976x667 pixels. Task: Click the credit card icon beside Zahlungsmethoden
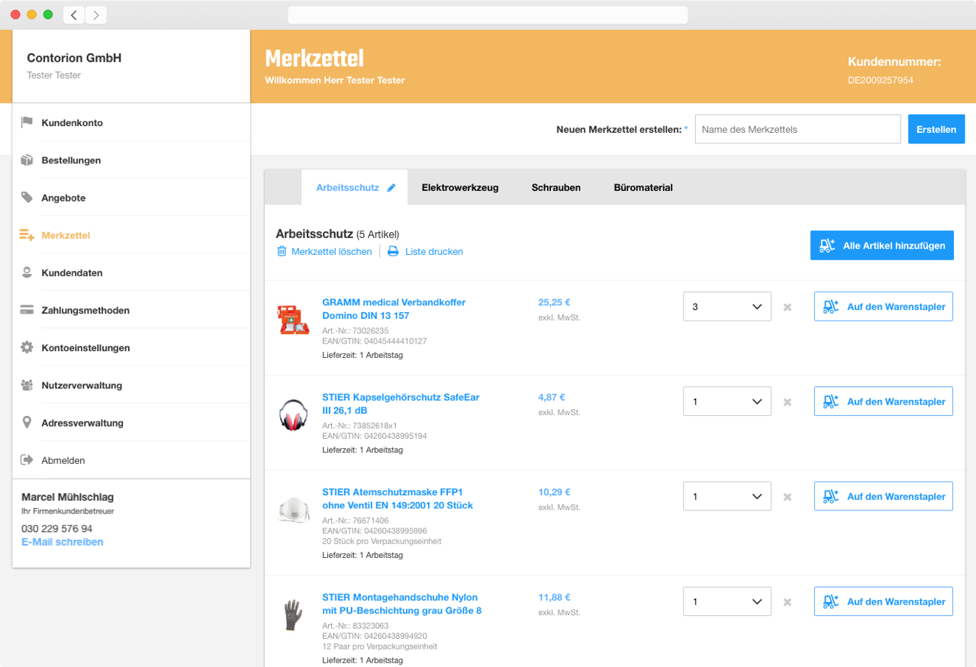click(x=27, y=310)
